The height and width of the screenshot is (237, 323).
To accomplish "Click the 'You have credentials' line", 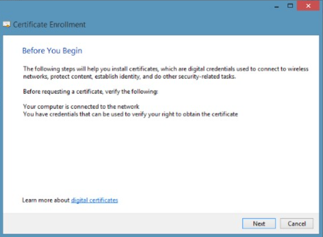I will coord(130,114).
